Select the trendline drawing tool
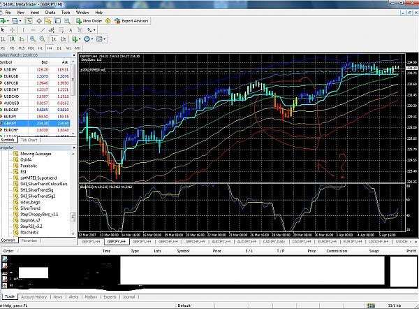The height and width of the screenshot is (309, 419). (x=42, y=30)
